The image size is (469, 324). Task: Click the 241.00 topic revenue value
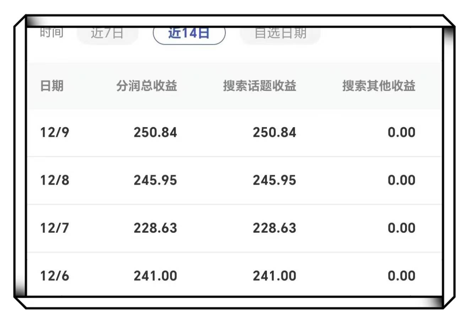click(x=274, y=276)
